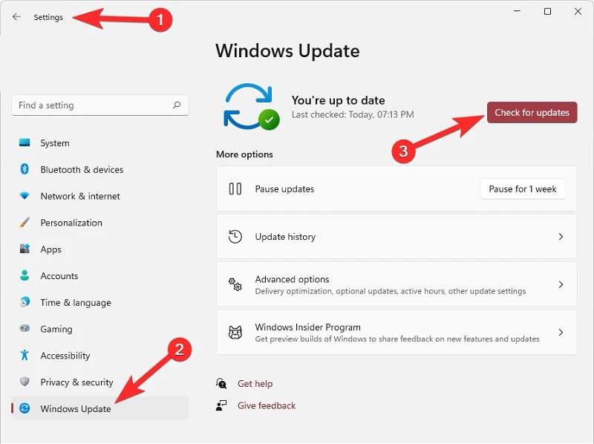Viewport: 594px width, 444px height.
Task: Open the Windows Insider Program row
Action: (396, 332)
